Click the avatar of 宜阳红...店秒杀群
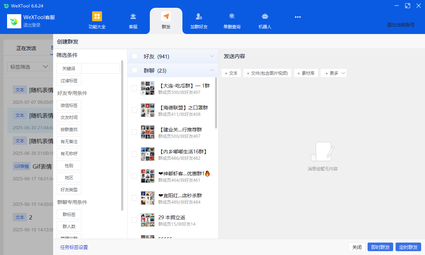The image size is (425, 255). [148, 198]
